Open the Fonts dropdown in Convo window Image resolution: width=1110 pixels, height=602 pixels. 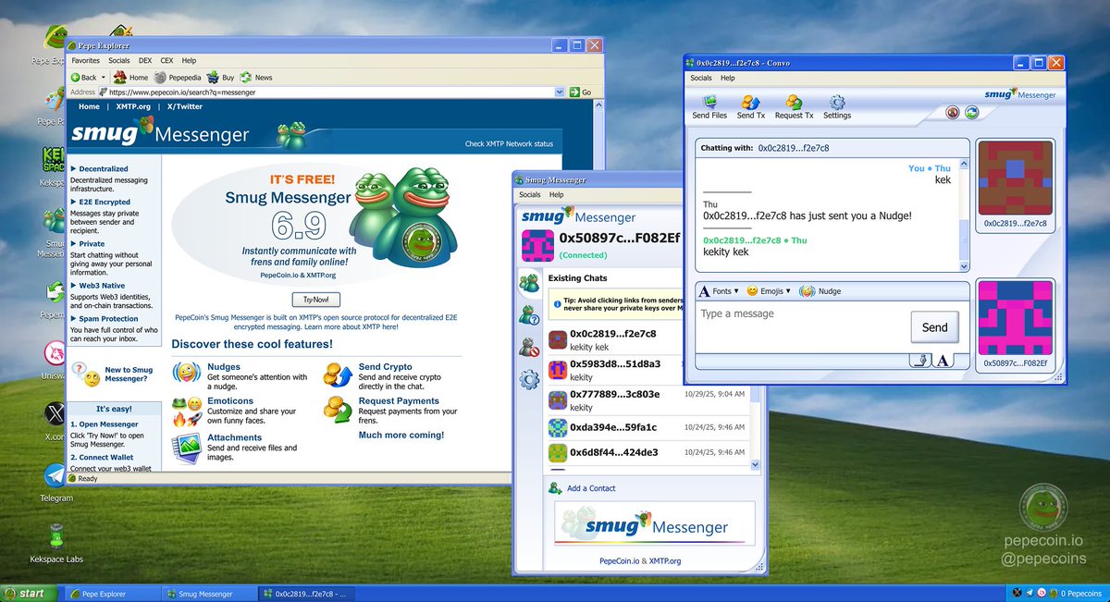[719, 291]
